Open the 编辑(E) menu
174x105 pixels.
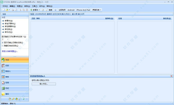[12, 6]
